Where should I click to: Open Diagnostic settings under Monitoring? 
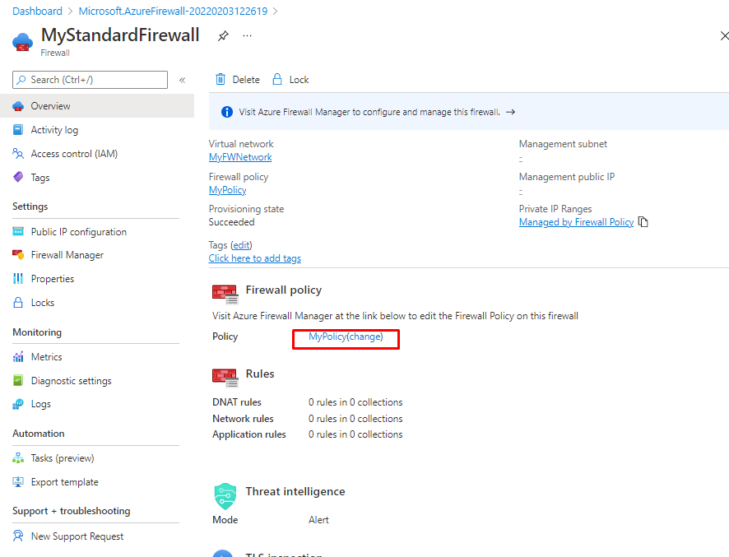[x=71, y=381]
